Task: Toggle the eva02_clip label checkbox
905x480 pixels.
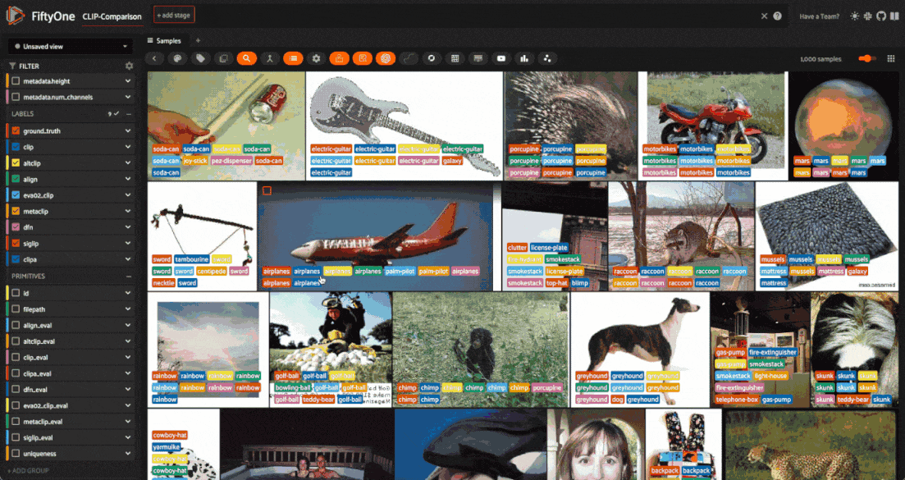Action: coord(16,195)
